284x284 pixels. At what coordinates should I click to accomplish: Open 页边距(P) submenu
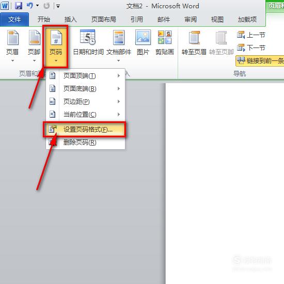pos(85,102)
